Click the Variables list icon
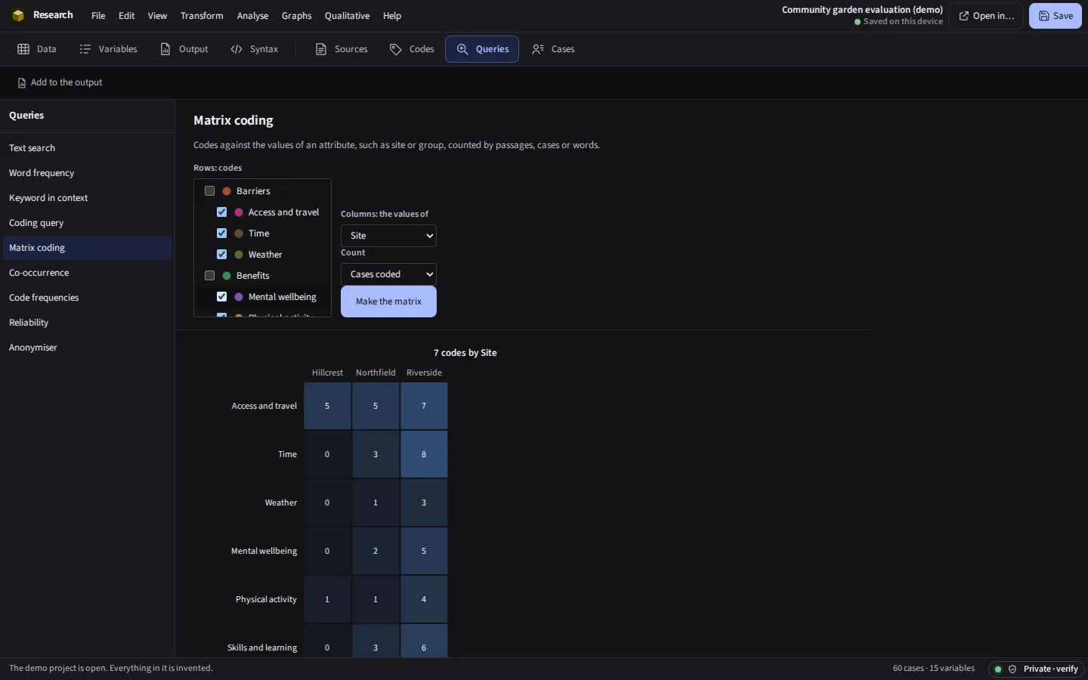The height and width of the screenshot is (680, 1088). (85, 49)
